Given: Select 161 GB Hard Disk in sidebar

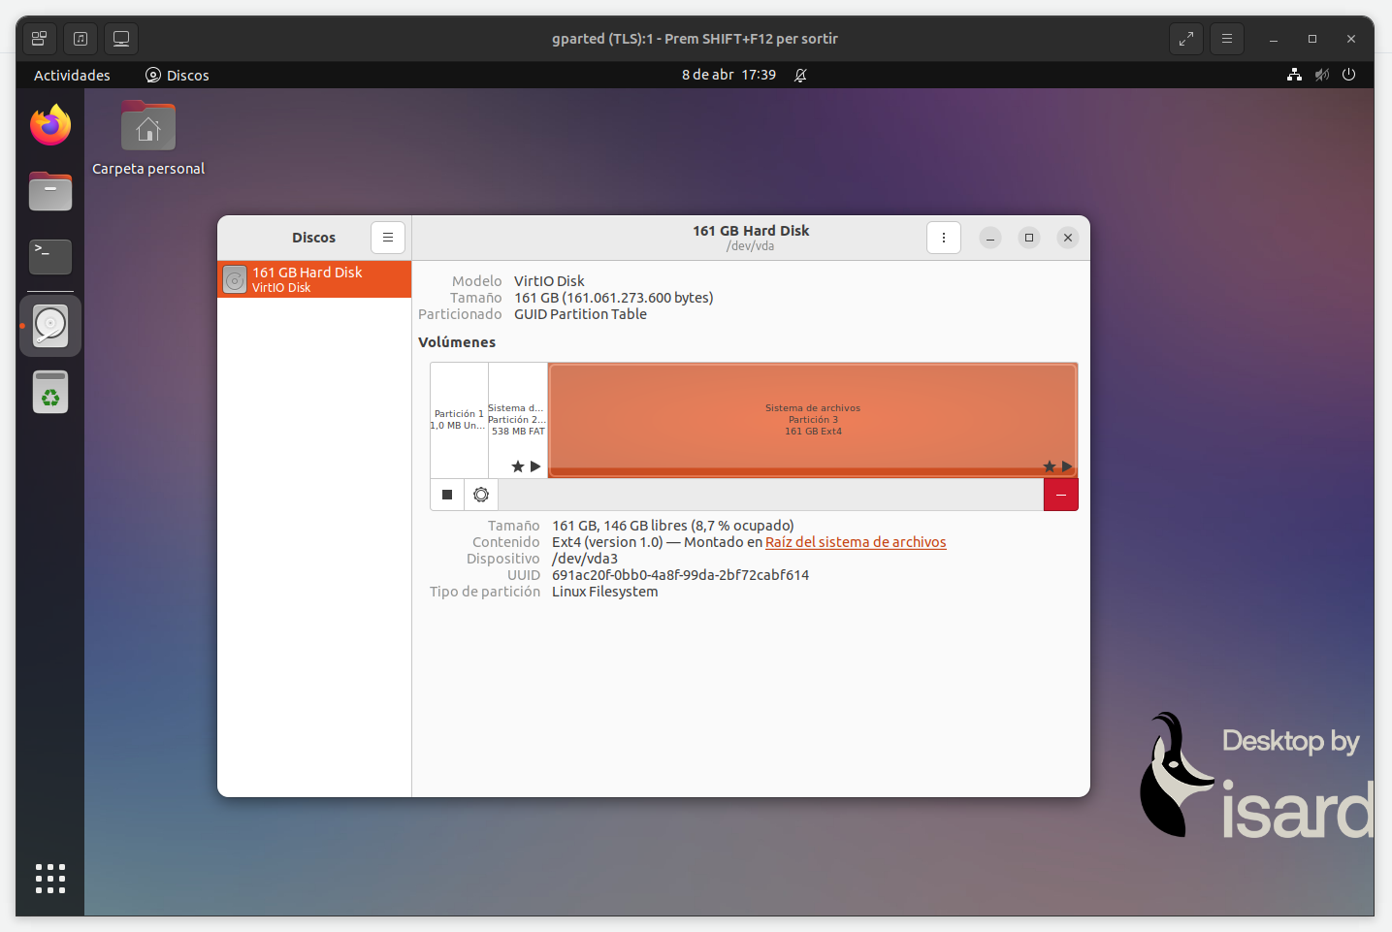Looking at the screenshot, I should (313, 279).
